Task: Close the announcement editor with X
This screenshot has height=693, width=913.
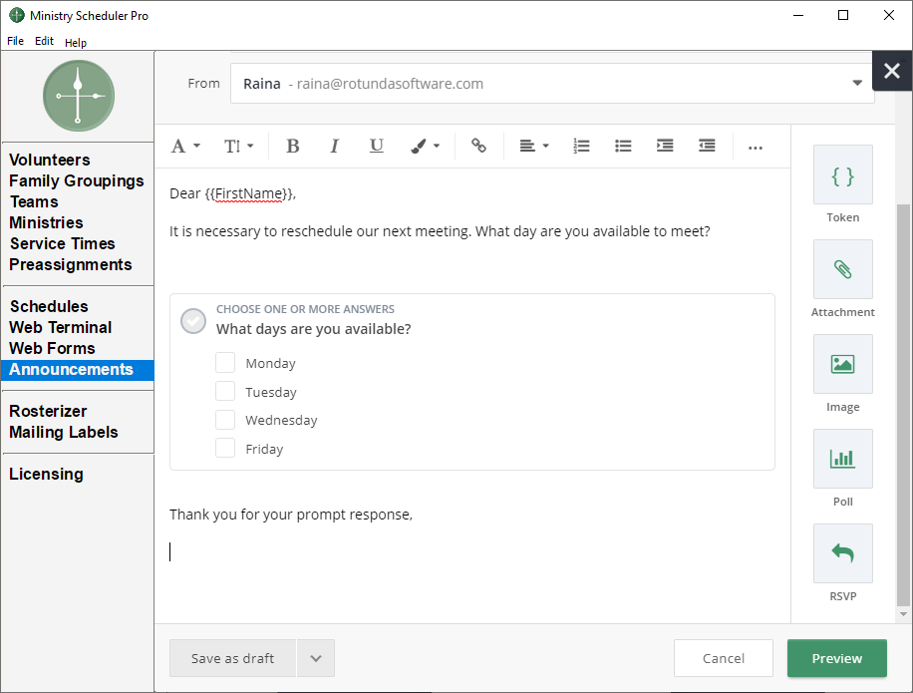Action: pyautogui.click(x=891, y=71)
